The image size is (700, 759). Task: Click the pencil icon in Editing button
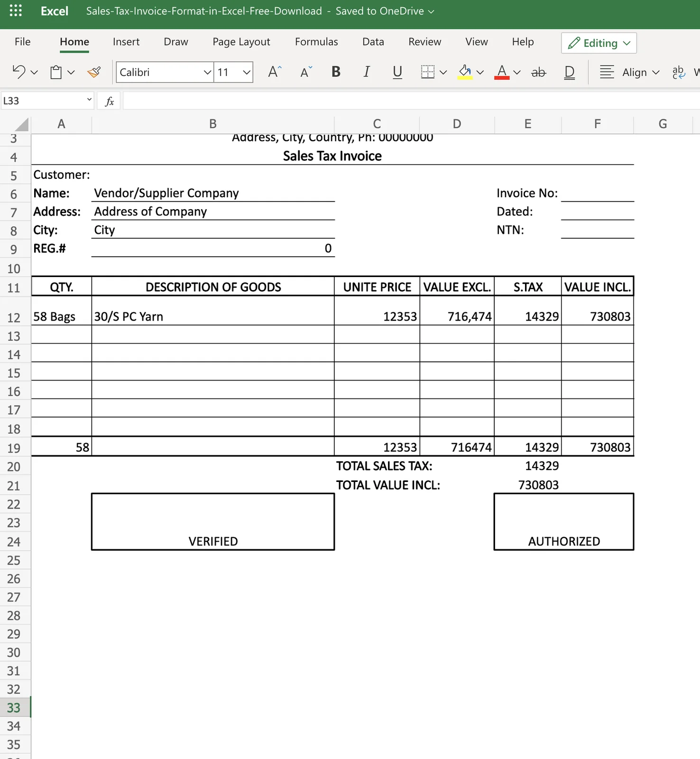pos(574,43)
